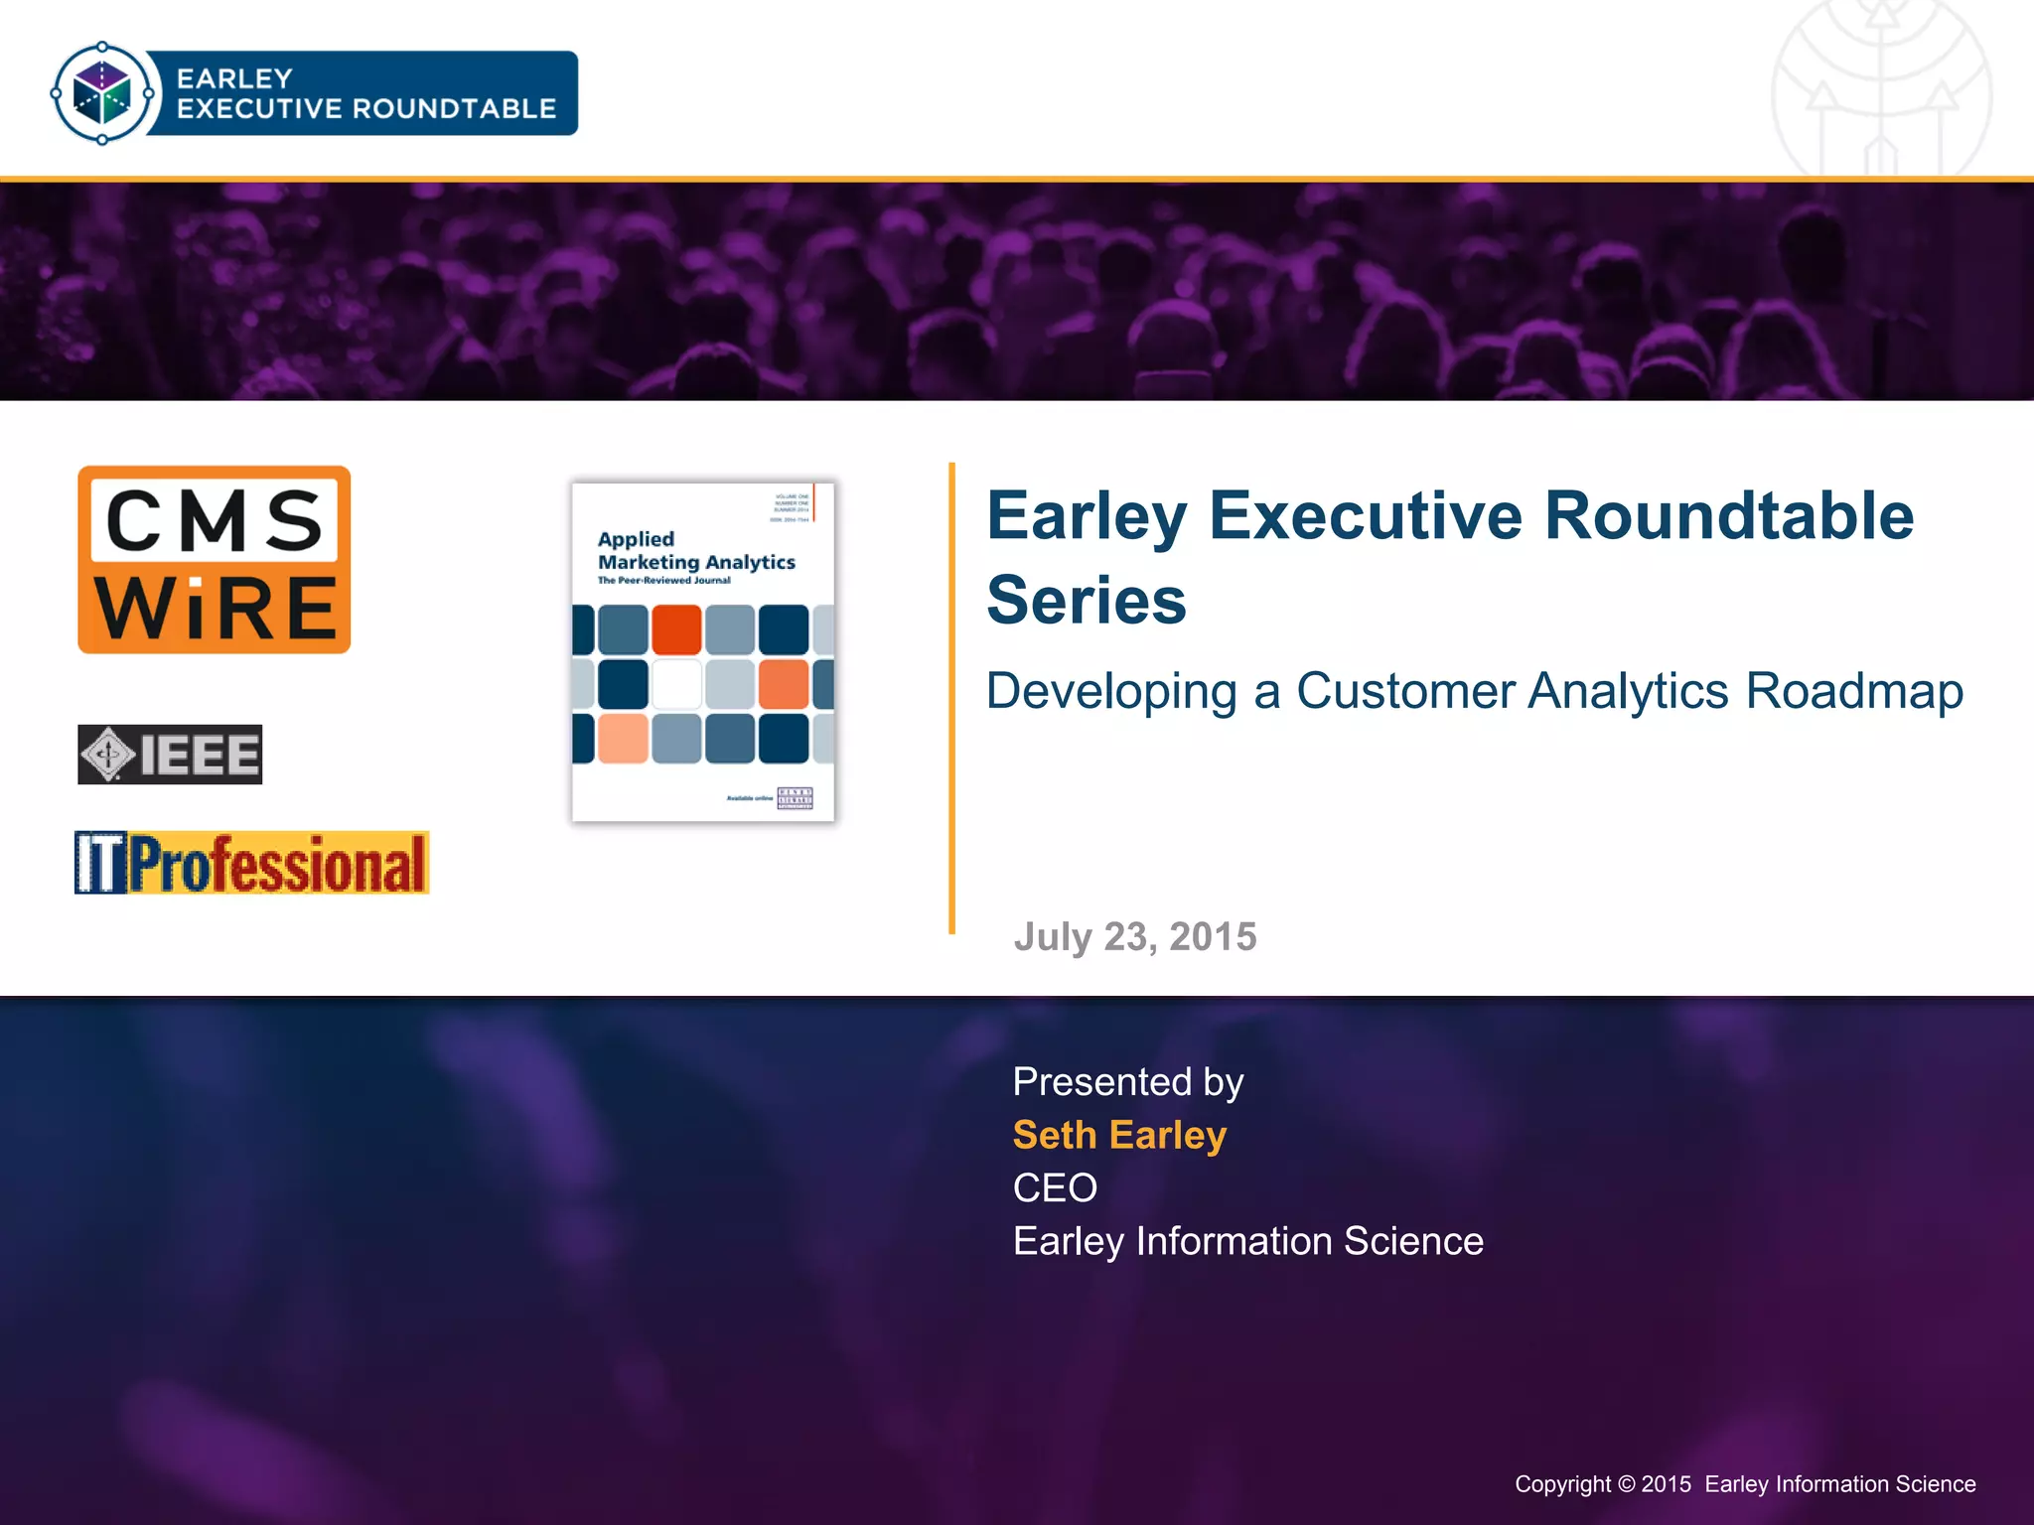Click the purple crowd banner image
Screen dimensions: 2034x1525
point(1017,292)
